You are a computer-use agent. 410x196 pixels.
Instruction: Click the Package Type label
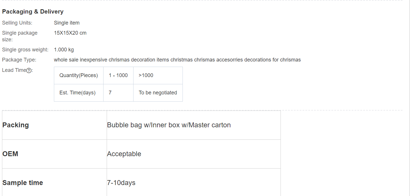click(19, 60)
